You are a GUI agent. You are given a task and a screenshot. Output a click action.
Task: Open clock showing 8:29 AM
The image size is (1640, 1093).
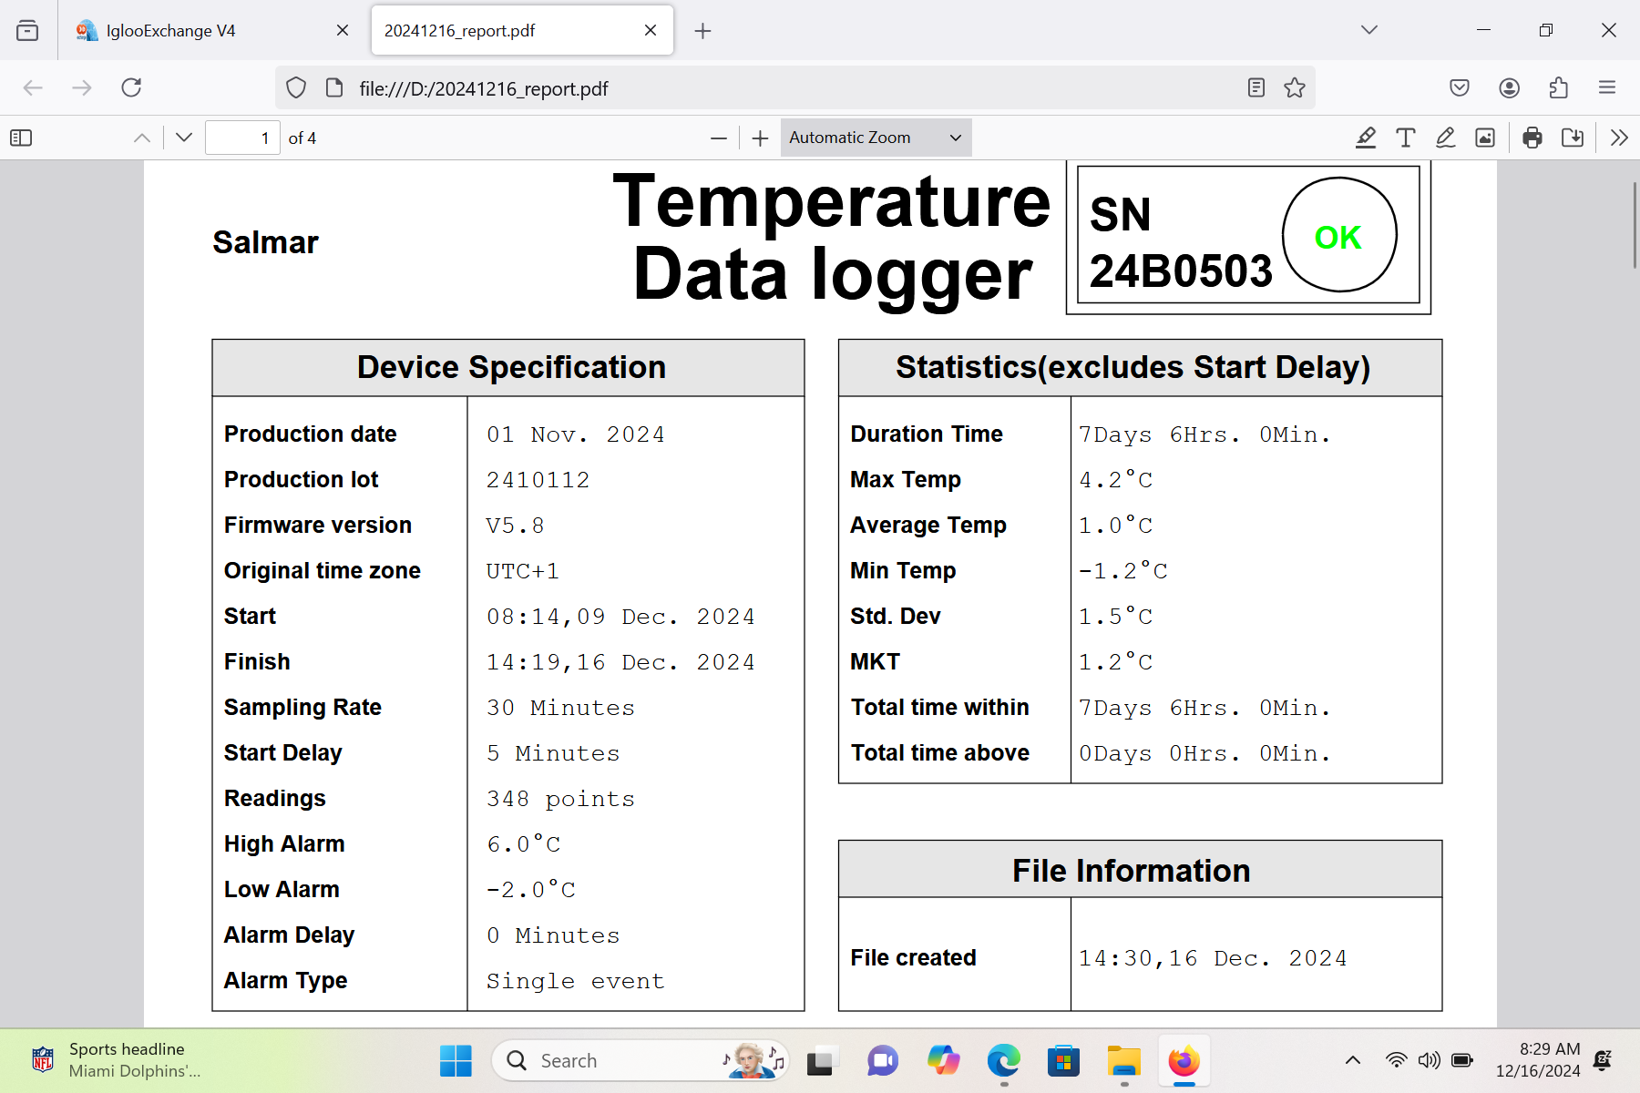click(x=1538, y=1060)
